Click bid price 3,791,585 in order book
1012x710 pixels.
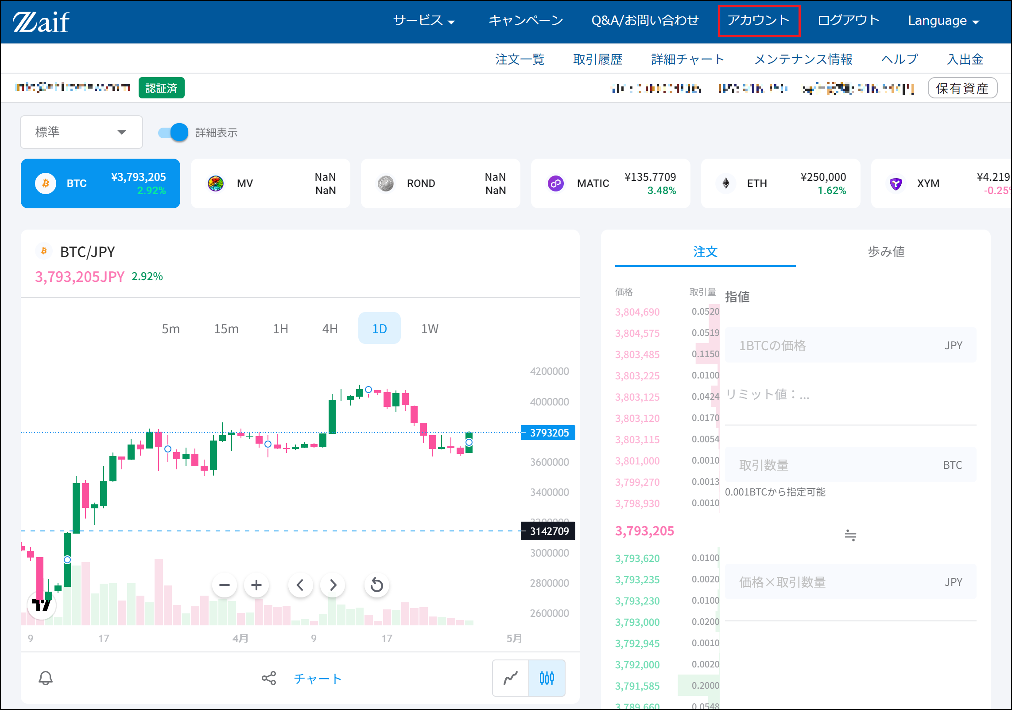tap(637, 686)
